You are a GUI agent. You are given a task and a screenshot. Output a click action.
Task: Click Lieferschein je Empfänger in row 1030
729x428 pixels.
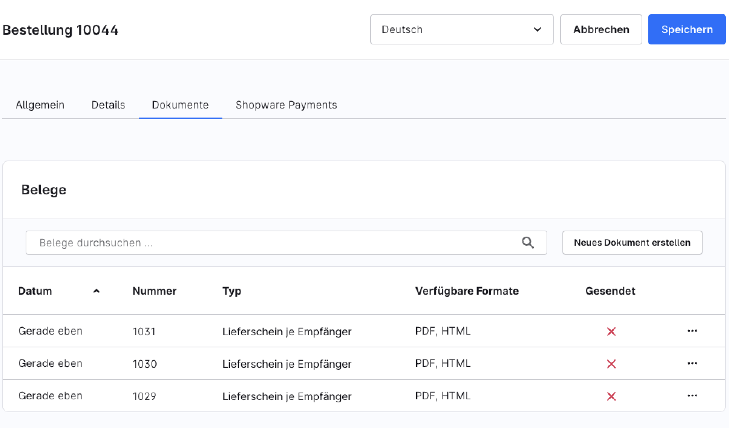(287, 364)
